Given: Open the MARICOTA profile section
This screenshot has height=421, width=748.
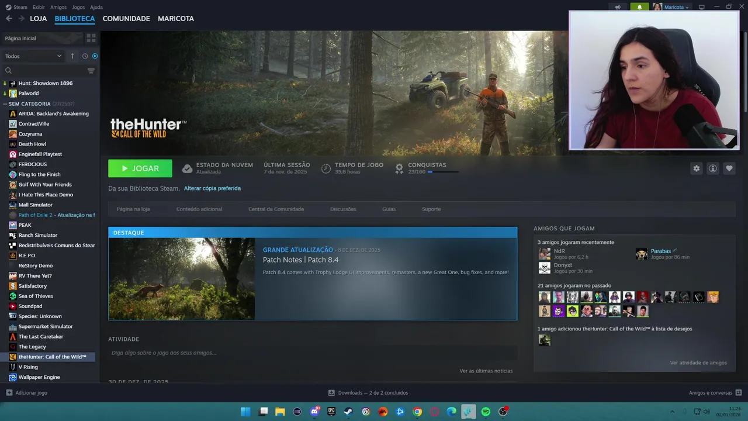Looking at the screenshot, I should 176,19.
